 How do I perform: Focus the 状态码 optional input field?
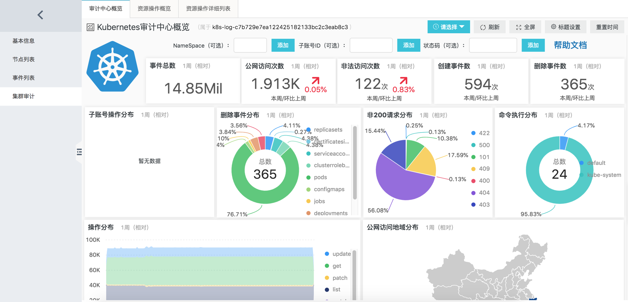(493, 45)
